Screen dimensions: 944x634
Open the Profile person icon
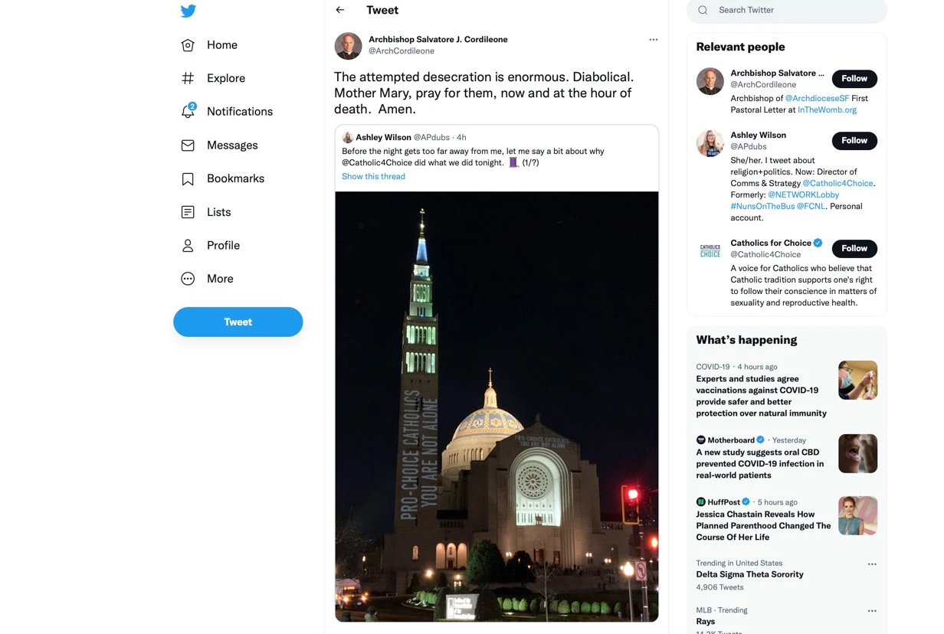[188, 246]
